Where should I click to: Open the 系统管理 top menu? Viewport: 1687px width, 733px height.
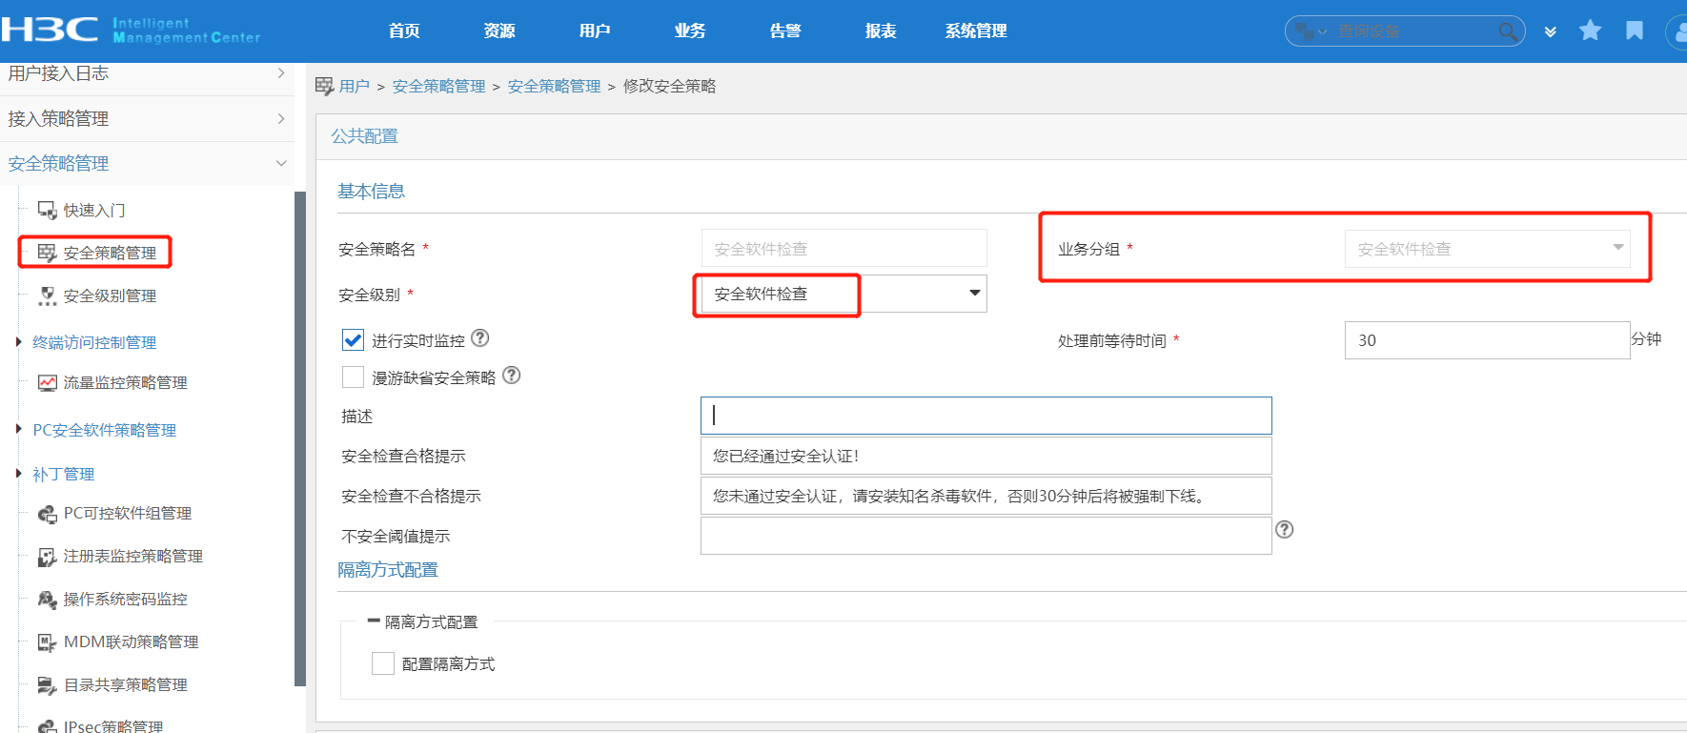(x=975, y=31)
